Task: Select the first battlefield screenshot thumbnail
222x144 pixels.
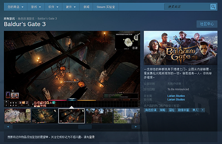Action: click(x=17, y=116)
